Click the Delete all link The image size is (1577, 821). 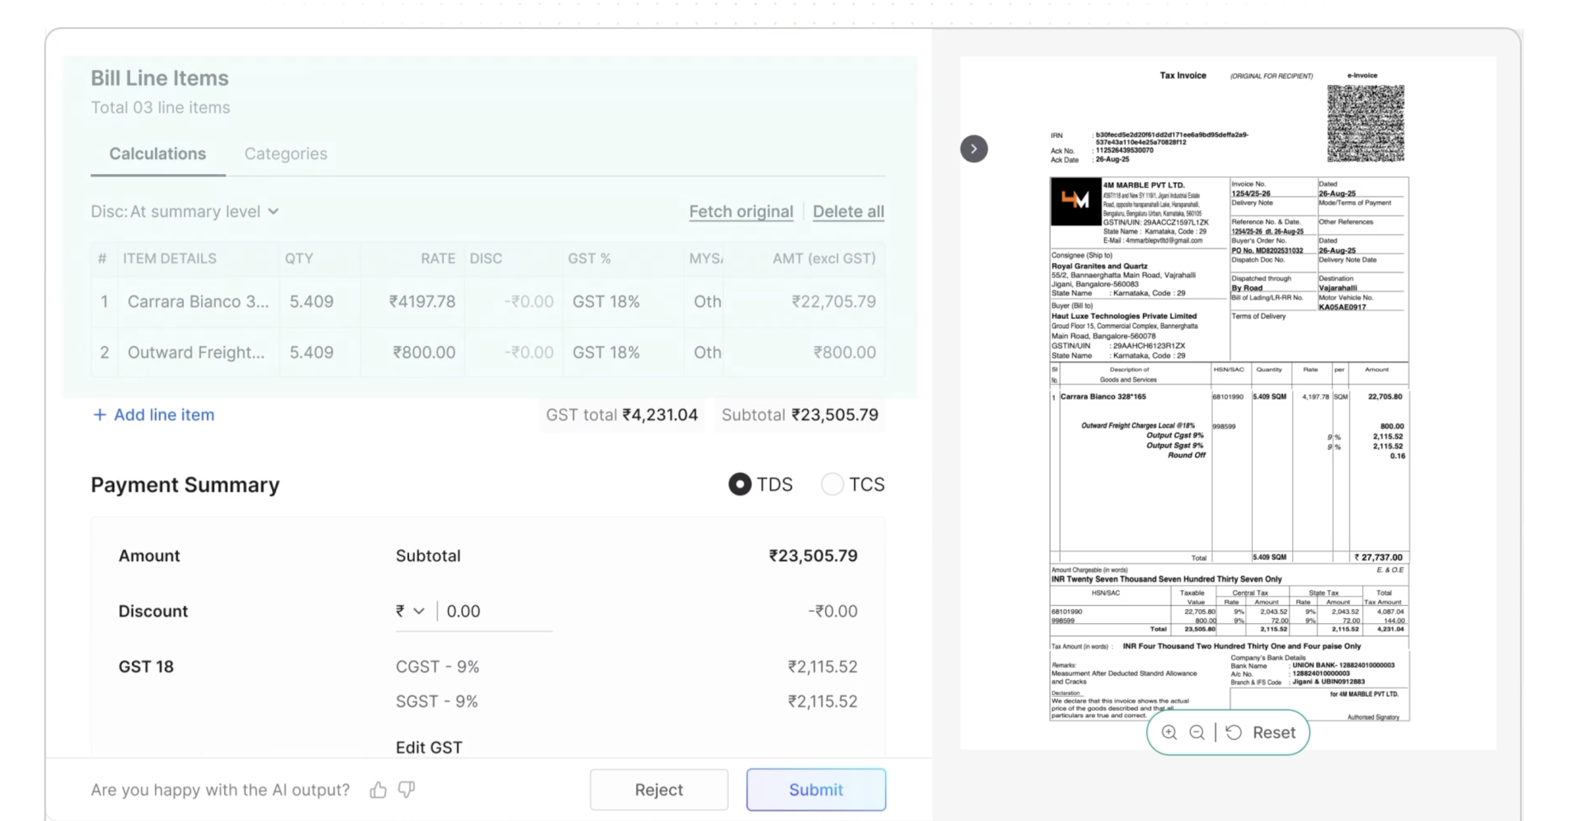[x=848, y=211]
